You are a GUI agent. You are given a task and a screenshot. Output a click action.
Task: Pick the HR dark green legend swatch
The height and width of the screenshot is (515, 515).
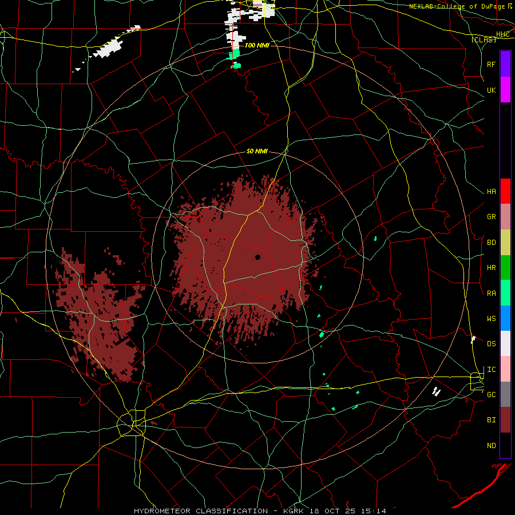point(505,268)
